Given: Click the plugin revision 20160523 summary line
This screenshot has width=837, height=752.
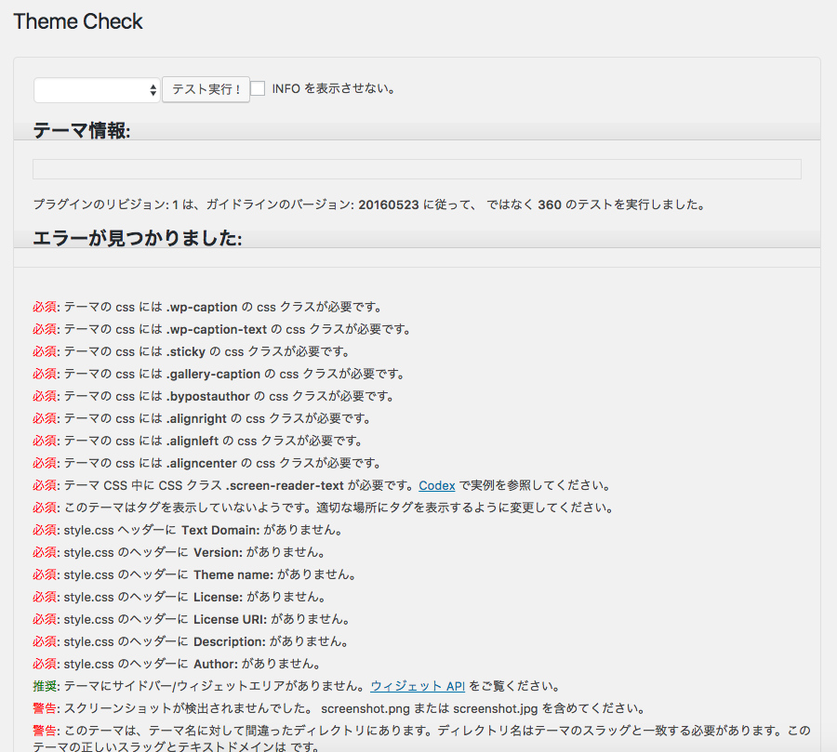Looking at the screenshot, I should tap(369, 204).
